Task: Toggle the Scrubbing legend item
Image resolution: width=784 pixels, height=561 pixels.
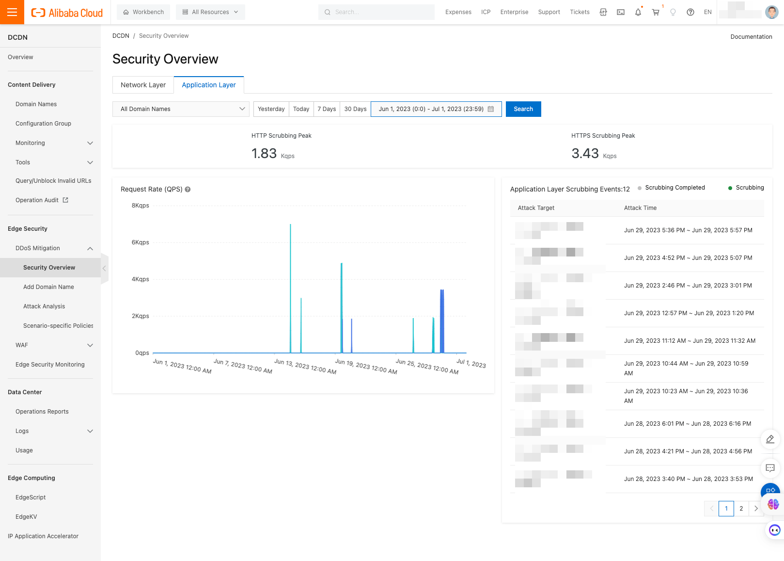Action: (x=746, y=188)
